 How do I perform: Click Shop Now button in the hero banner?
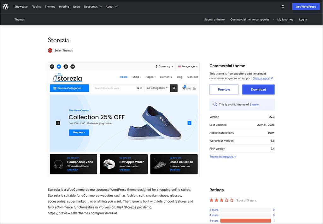coord(79,132)
